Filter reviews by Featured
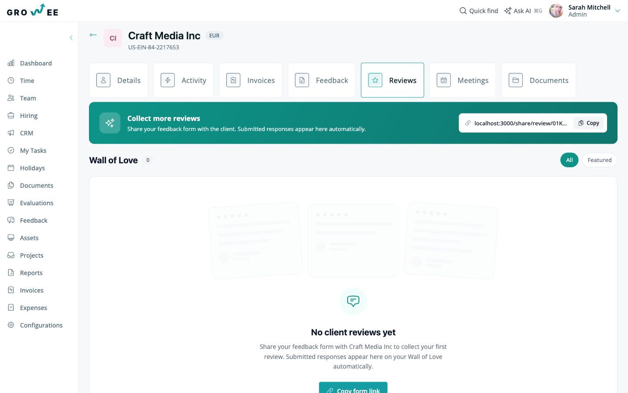Image resolution: width=628 pixels, height=393 pixels. click(x=600, y=160)
